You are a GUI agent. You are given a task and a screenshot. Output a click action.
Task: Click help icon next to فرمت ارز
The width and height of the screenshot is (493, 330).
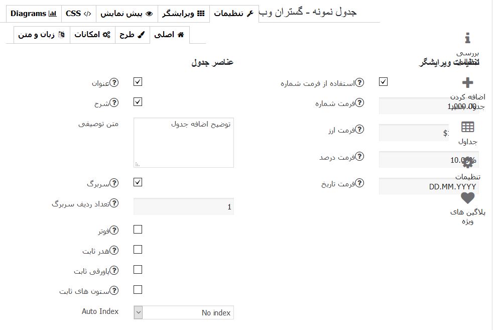click(x=359, y=129)
